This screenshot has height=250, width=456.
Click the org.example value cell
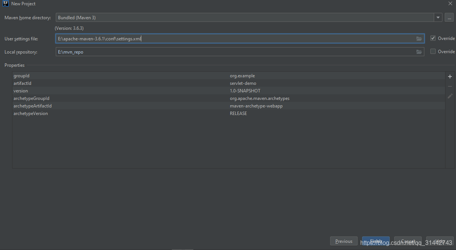pyautogui.click(x=242, y=76)
